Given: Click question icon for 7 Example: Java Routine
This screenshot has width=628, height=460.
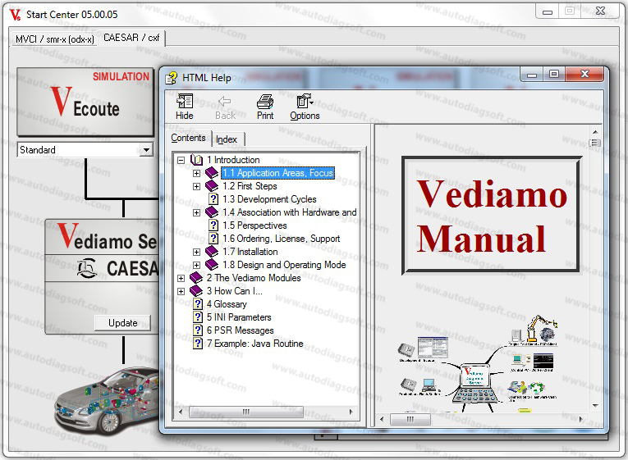Looking at the screenshot, I should click(198, 344).
